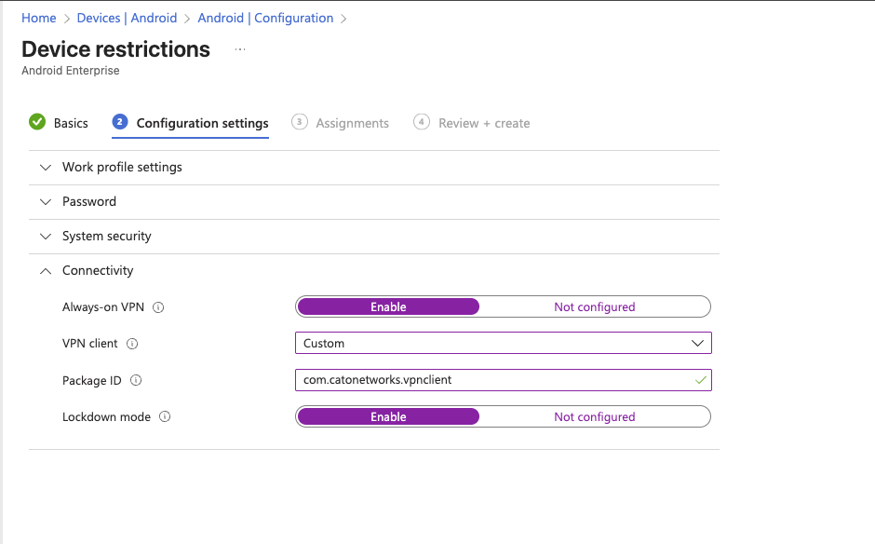
Task: Click the Always-on VPN label
Action: 103,307
